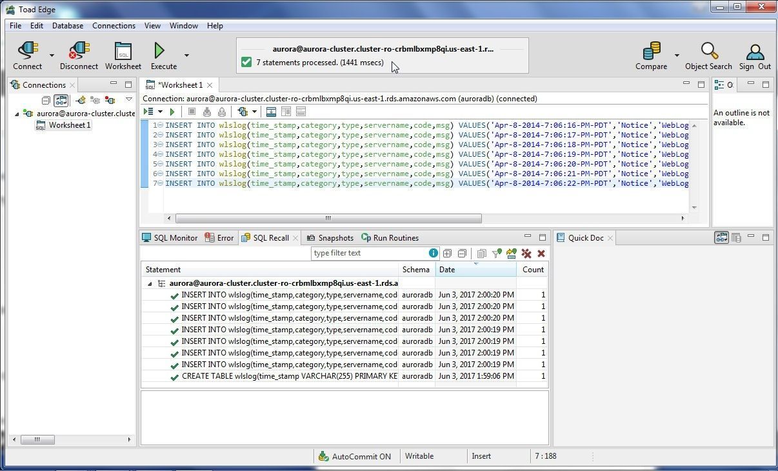
Task: Expand all rows in SQL Recall
Action: click(447, 254)
